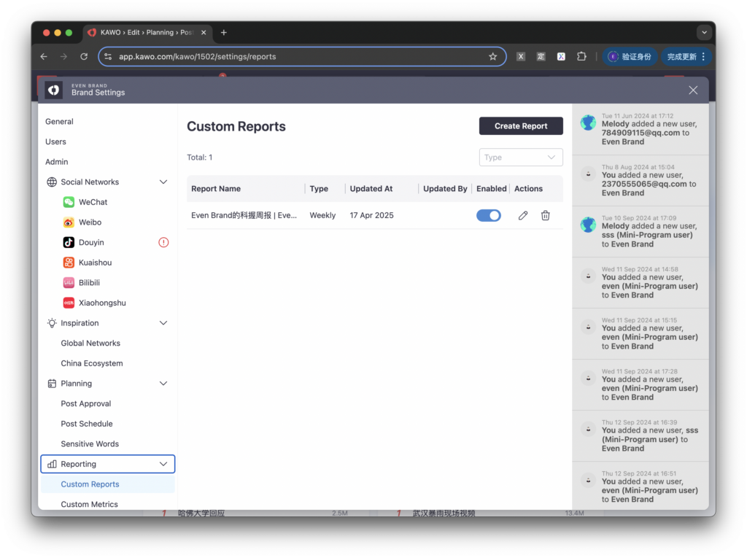Open Weibo network settings

(x=90, y=222)
